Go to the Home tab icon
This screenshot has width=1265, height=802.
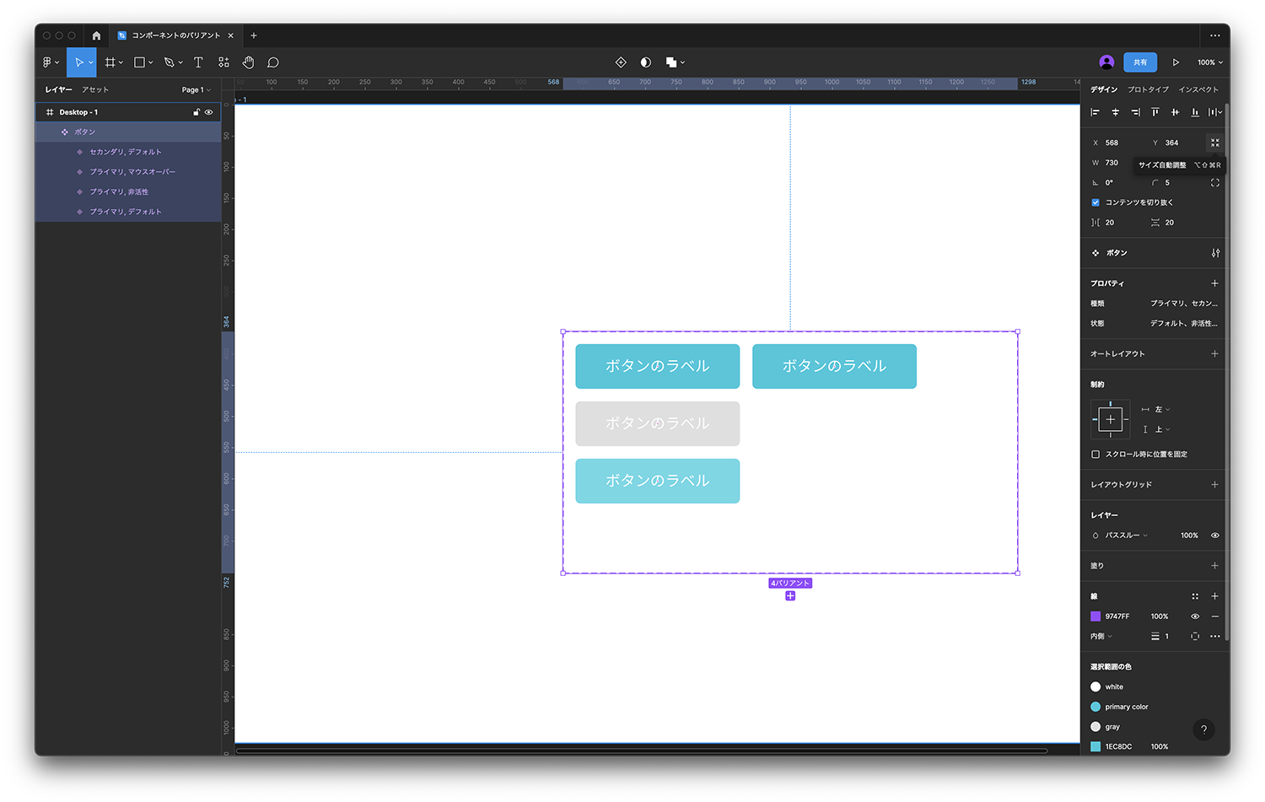point(96,35)
